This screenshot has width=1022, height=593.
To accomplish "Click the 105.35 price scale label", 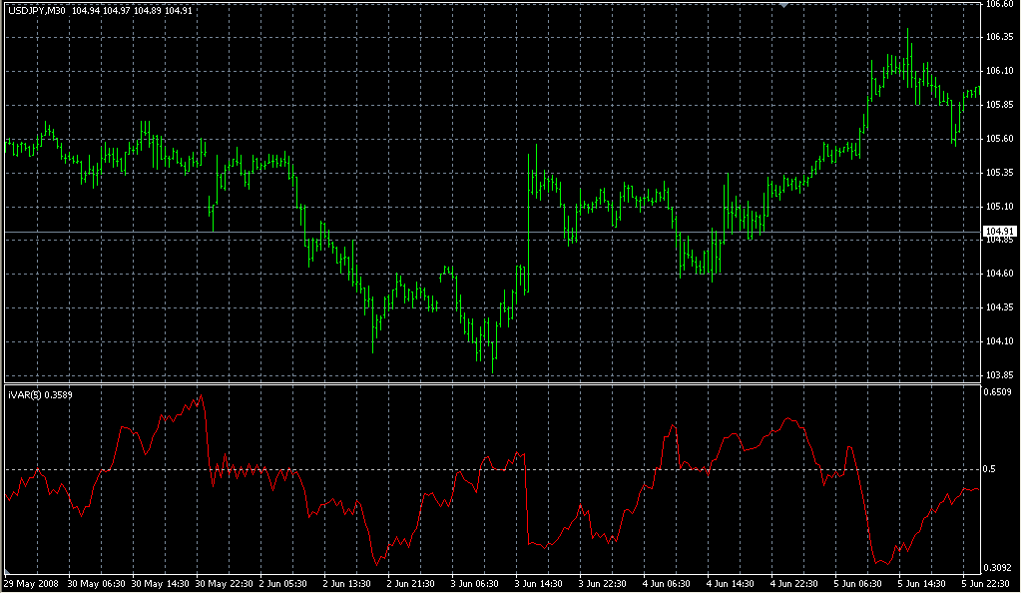I will point(999,173).
